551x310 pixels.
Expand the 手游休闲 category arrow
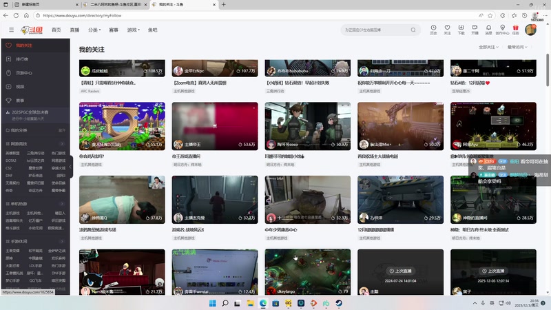click(x=62, y=241)
